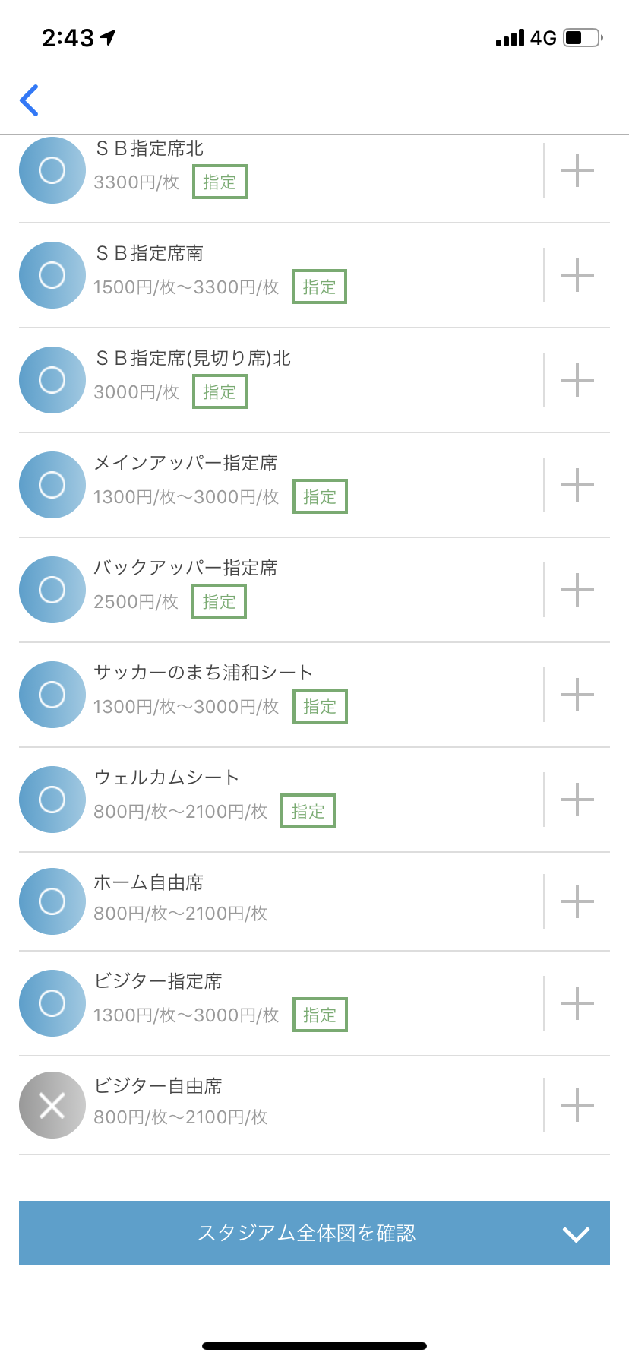The height and width of the screenshot is (1362, 629).
Task: Tap plus beside ウェルカムシート
Action: 577,800
